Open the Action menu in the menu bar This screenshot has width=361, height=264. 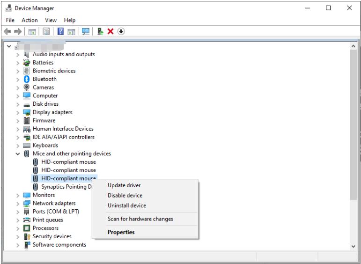point(29,20)
